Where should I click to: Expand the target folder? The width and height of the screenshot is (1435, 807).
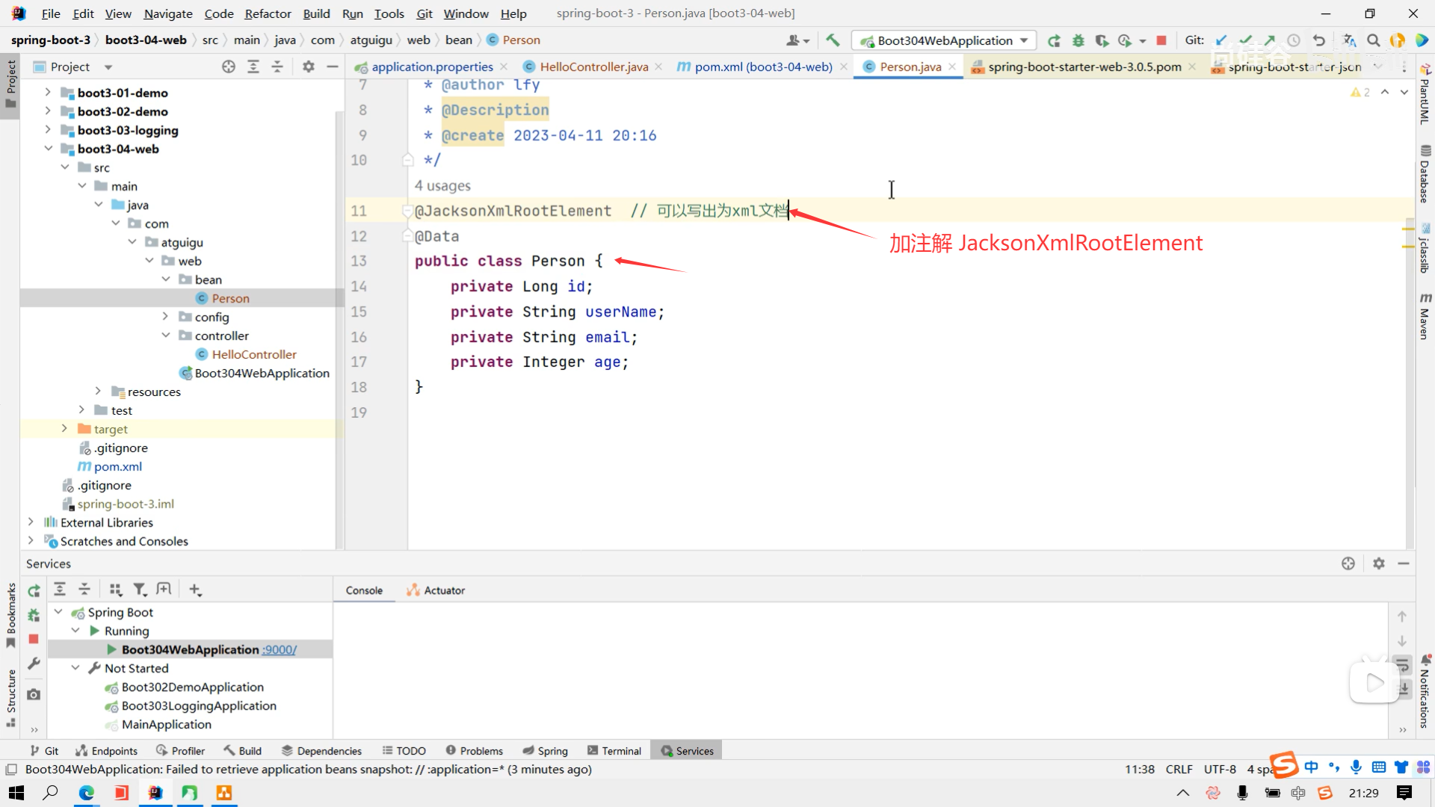64,429
